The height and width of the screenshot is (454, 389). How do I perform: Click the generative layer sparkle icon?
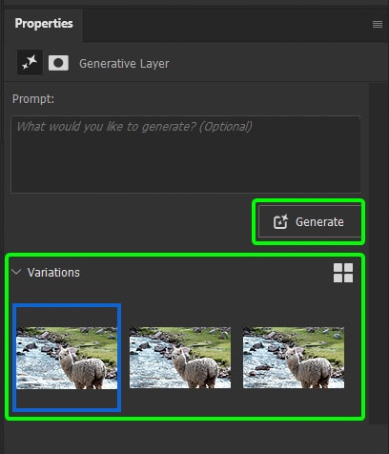[x=30, y=62]
